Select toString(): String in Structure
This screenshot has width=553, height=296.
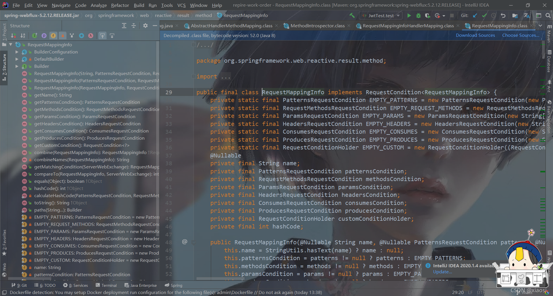coord(60,203)
